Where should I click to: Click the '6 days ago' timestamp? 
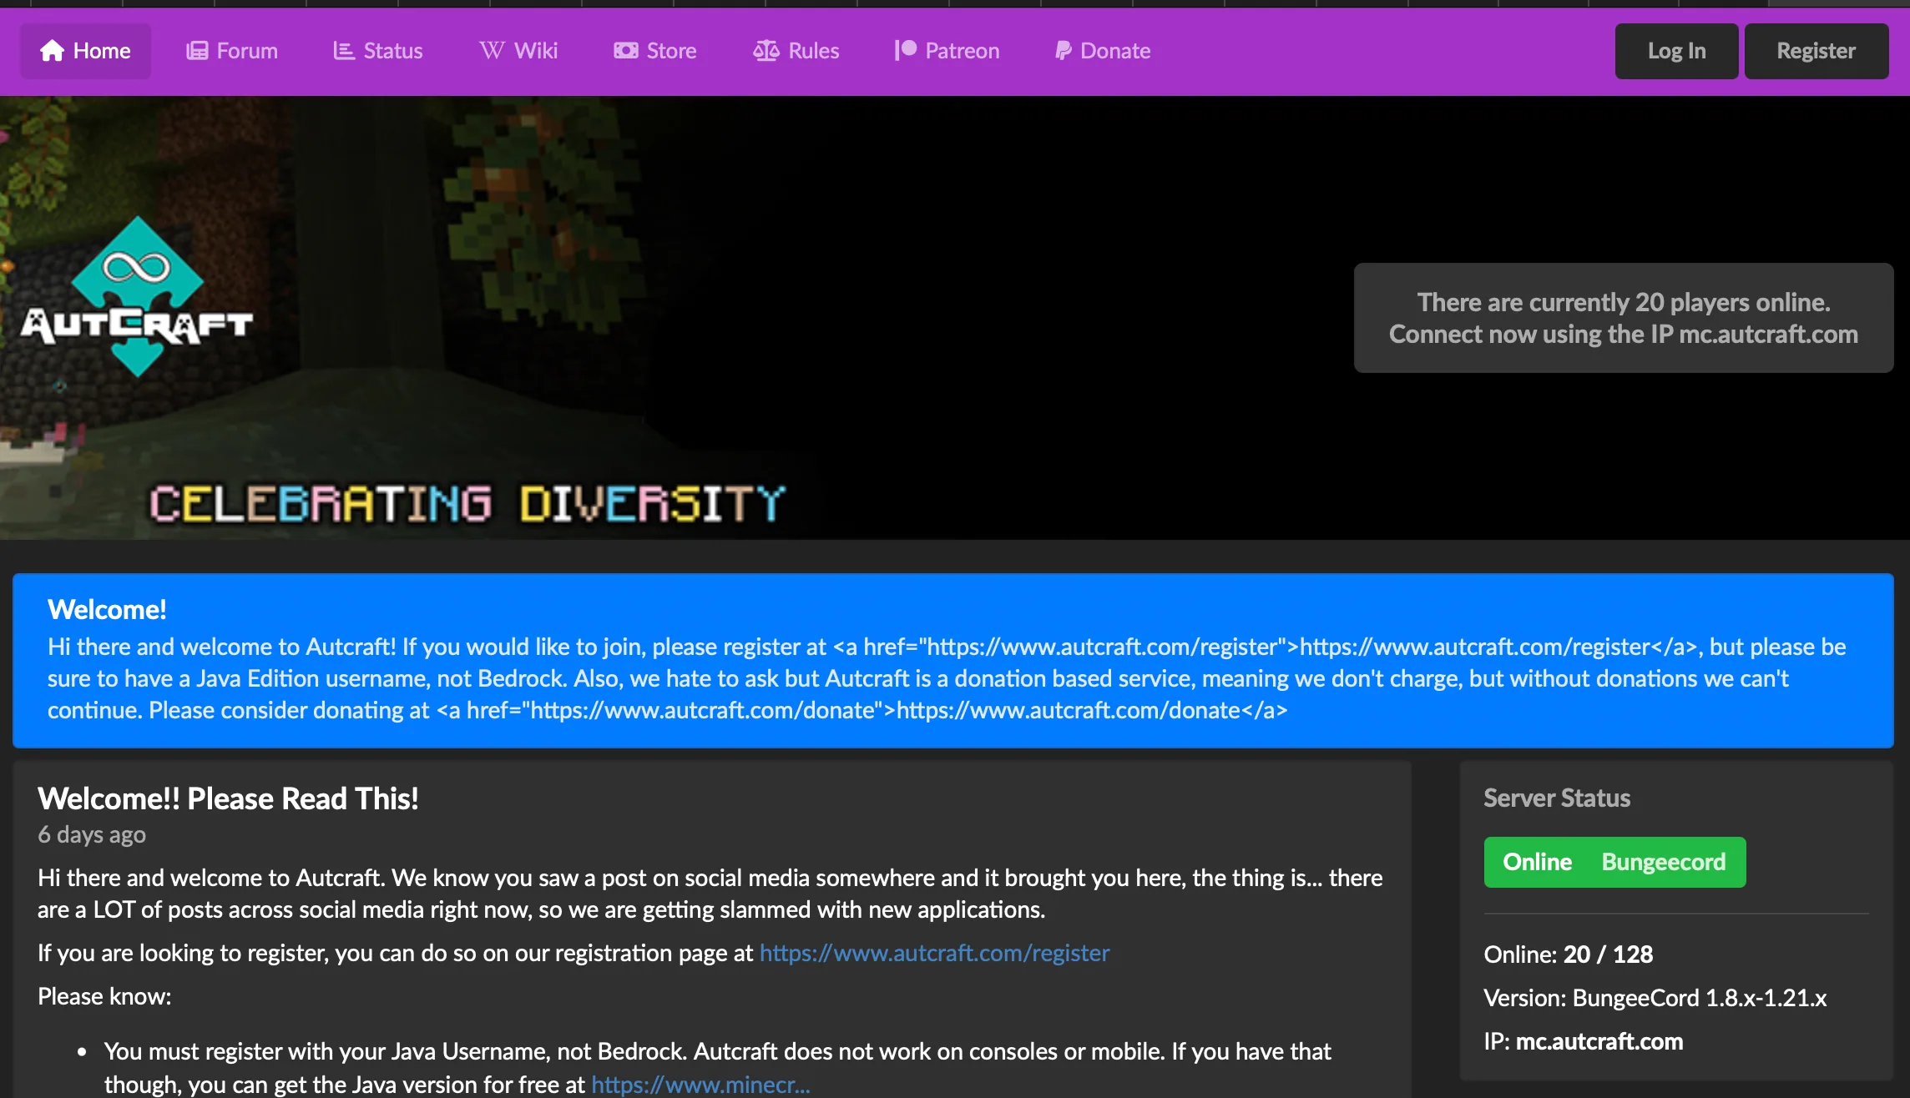point(92,834)
